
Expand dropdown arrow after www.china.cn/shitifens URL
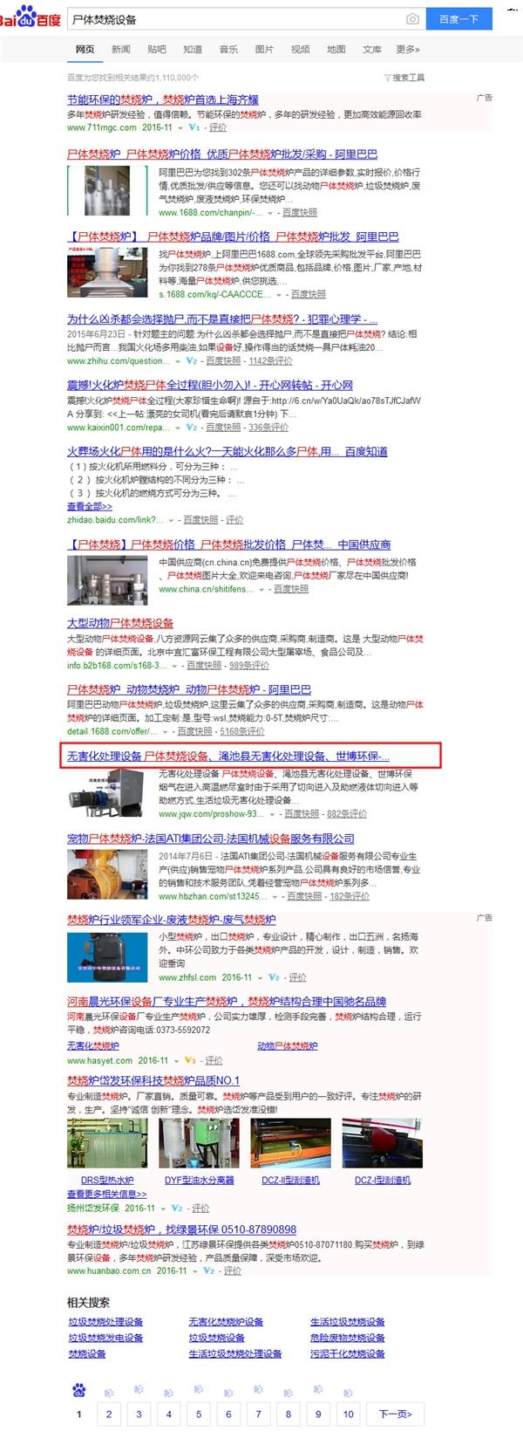[x=261, y=590]
